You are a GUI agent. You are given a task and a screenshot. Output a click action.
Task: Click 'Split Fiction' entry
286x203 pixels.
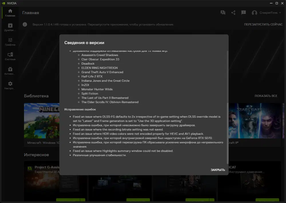coord(90,93)
